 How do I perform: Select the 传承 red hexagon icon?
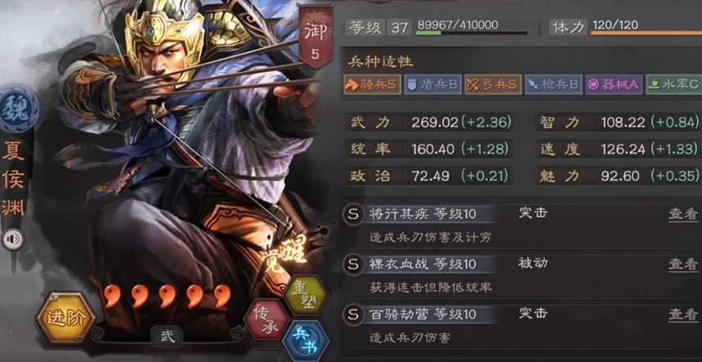pyautogui.click(x=267, y=319)
